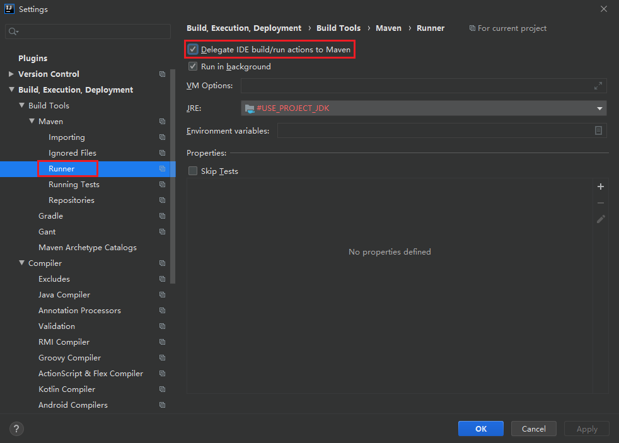Screen dimensions: 619x443
Task: Open Maven Archetype Catalogs settings
Action: click(87, 248)
